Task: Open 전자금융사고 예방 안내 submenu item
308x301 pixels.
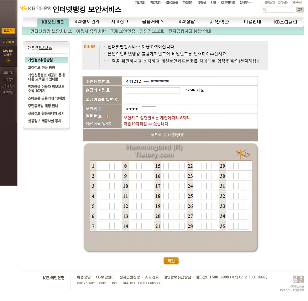Action: (190, 31)
